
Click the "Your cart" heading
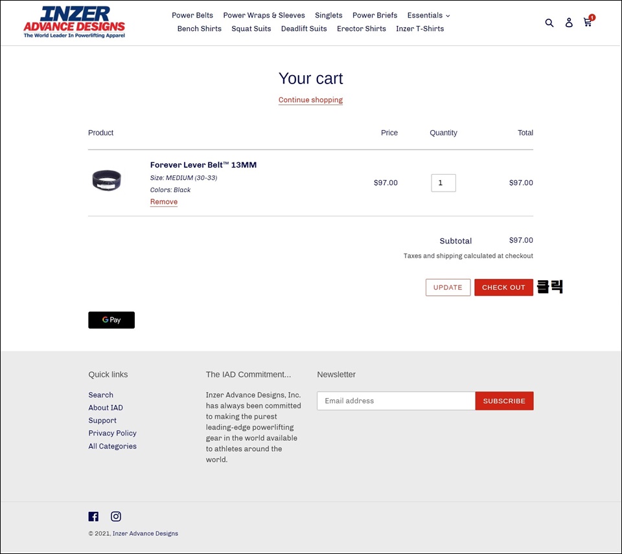pos(310,78)
